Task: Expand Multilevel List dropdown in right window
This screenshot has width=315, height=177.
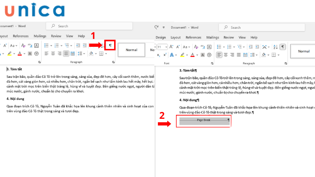Action: (x=244, y=47)
